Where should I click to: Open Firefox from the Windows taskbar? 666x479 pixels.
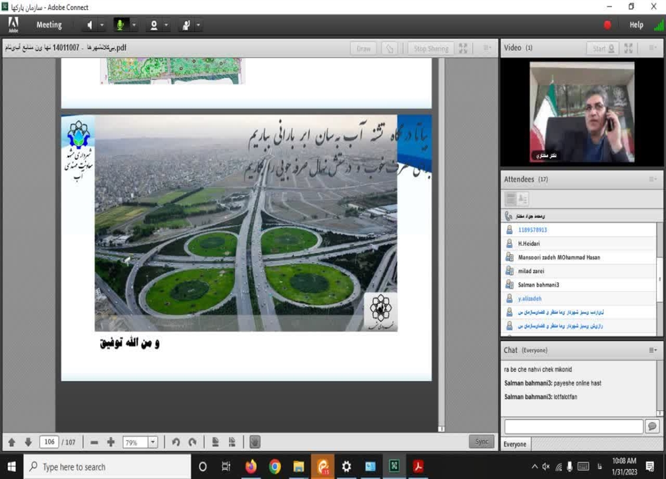coord(250,466)
